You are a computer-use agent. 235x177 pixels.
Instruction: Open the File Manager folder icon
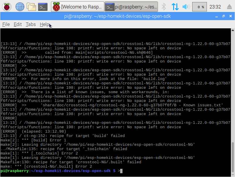(x=31, y=6)
